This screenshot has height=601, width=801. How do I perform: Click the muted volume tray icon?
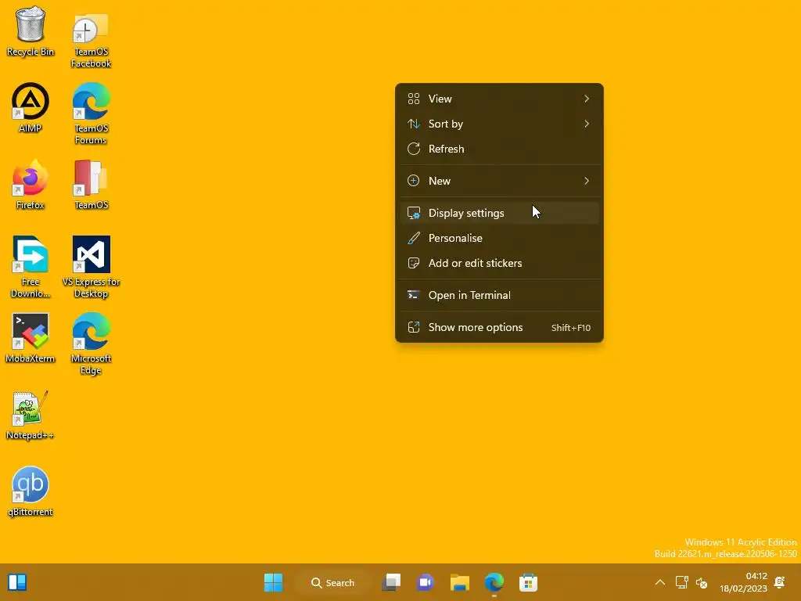(702, 582)
